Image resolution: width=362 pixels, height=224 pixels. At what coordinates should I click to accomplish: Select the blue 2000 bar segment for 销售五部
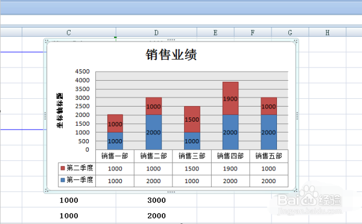[268, 132]
